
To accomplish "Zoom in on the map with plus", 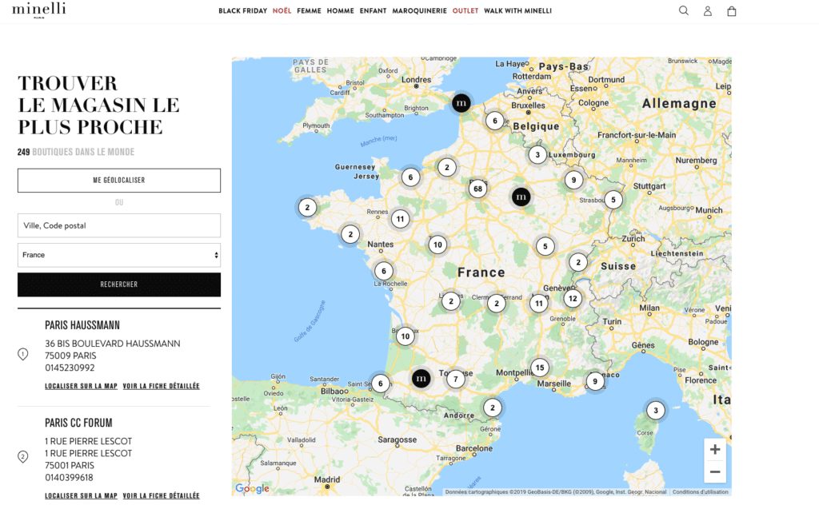I will click(x=714, y=449).
